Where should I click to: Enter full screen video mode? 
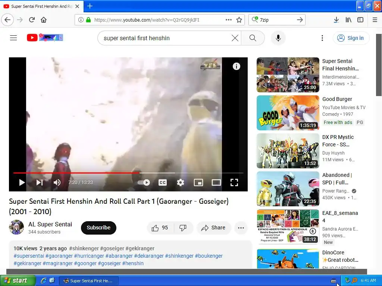(x=234, y=182)
